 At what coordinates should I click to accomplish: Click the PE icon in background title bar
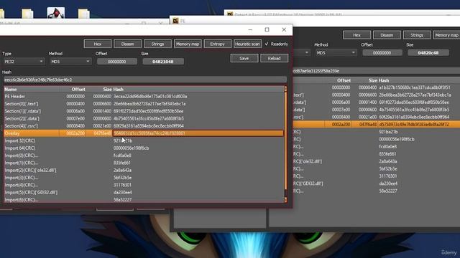point(175,21)
